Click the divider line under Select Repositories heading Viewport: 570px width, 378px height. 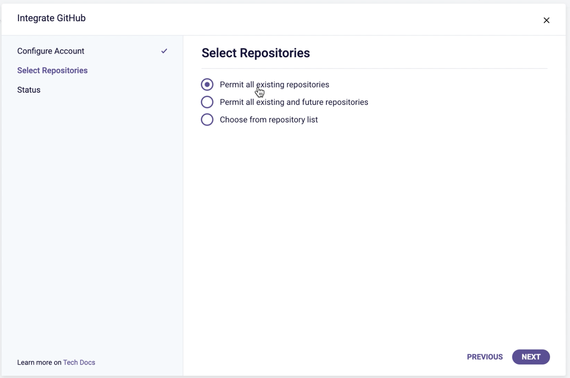click(374, 68)
